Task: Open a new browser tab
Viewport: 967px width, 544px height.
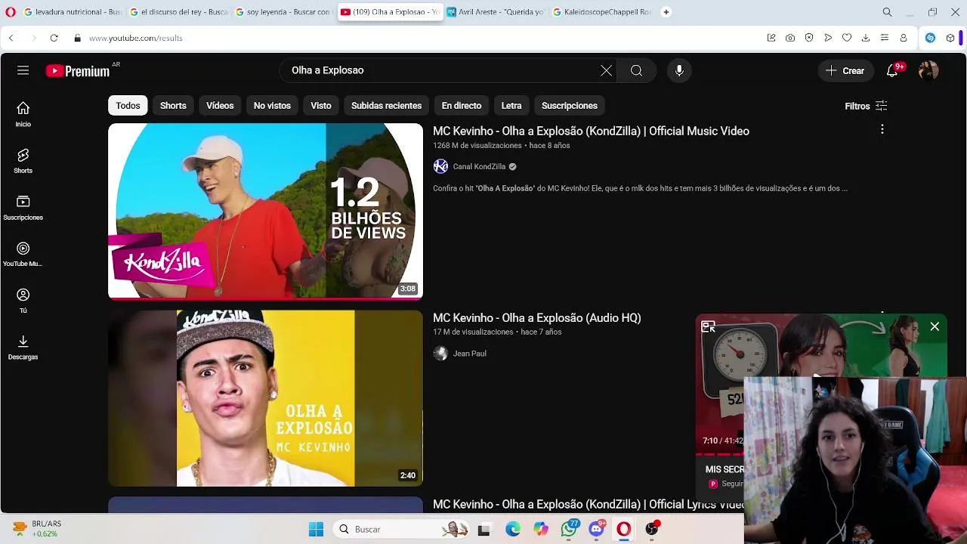Action: click(x=666, y=12)
